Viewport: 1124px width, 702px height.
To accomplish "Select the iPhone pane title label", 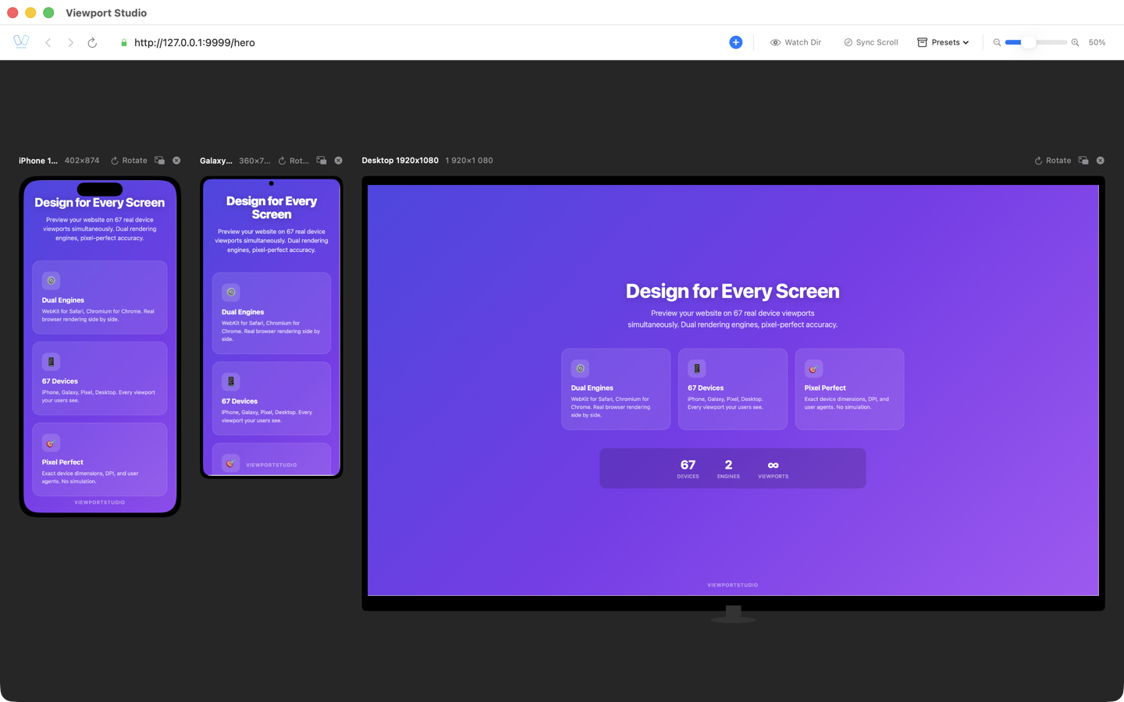I will 37,160.
